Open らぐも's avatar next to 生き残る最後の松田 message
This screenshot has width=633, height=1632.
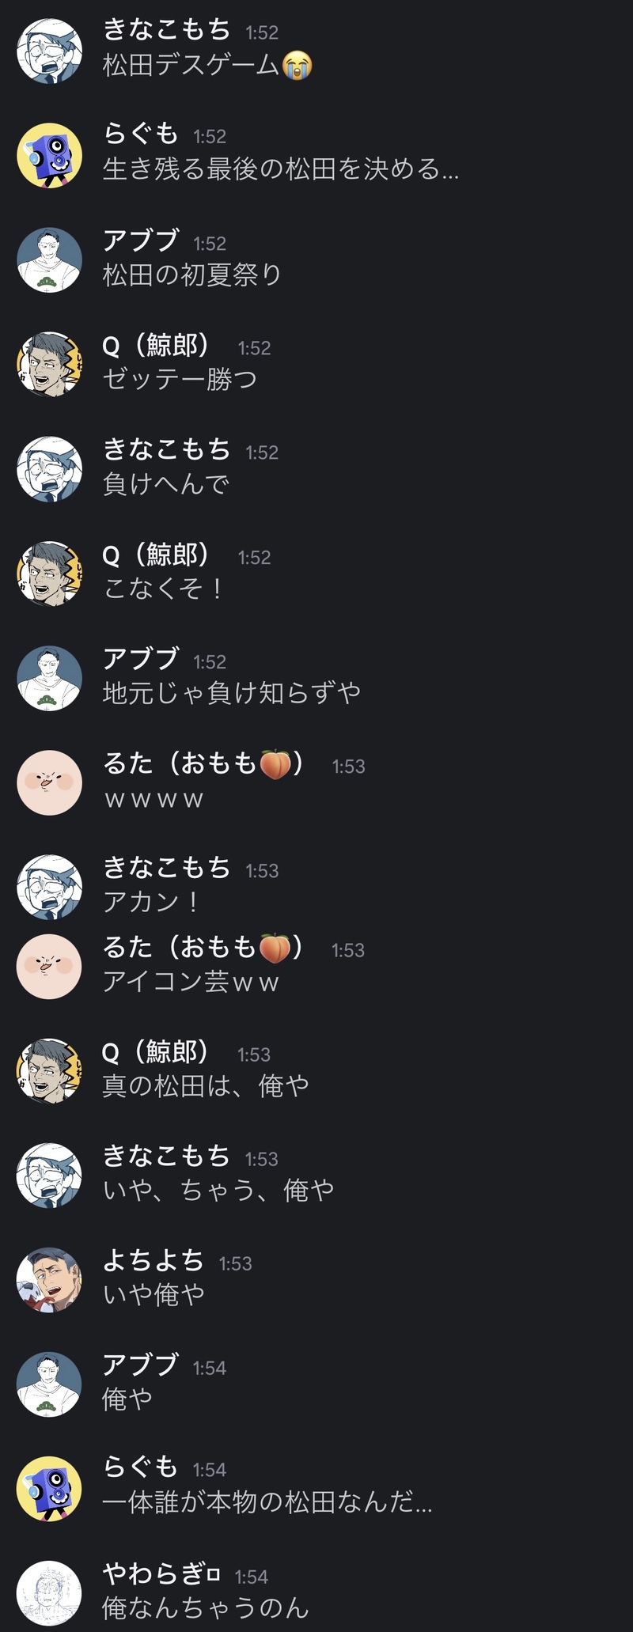(50, 155)
